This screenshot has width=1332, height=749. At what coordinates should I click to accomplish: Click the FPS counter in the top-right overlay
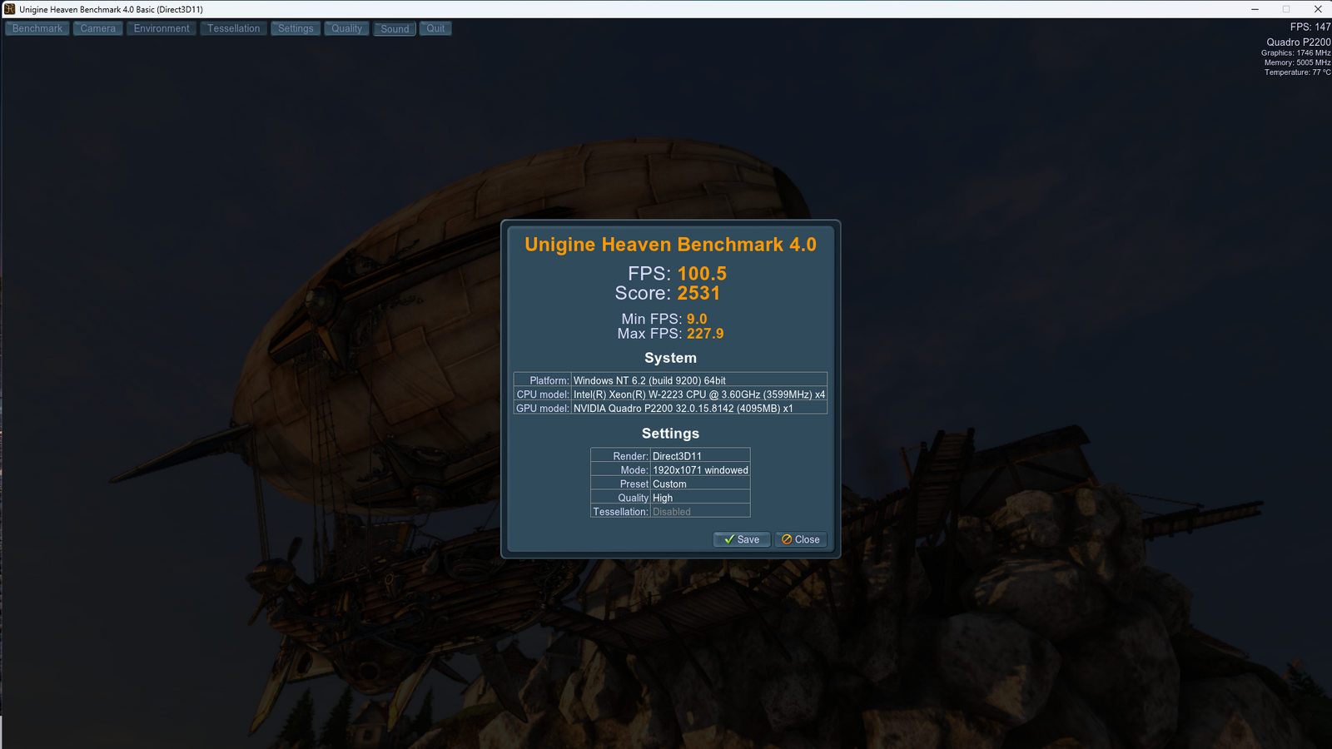[x=1310, y=27]
